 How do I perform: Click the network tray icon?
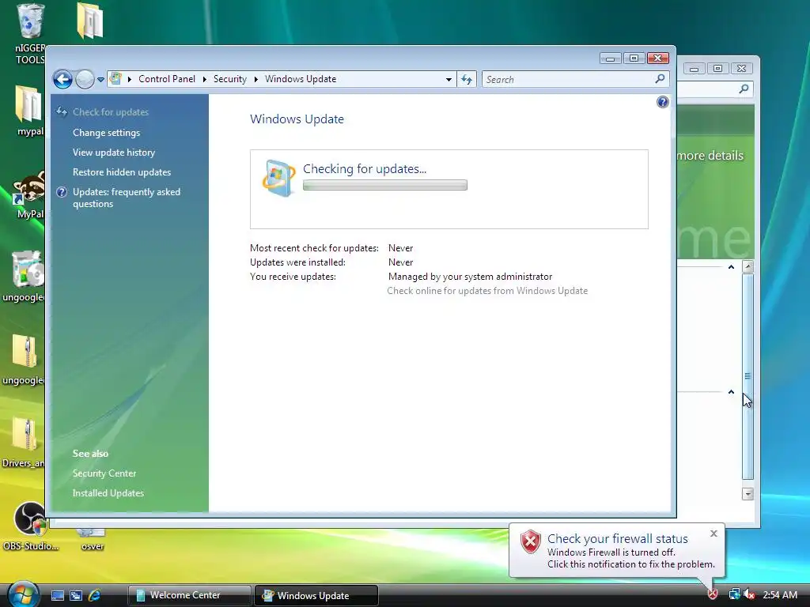click(734, 594)
